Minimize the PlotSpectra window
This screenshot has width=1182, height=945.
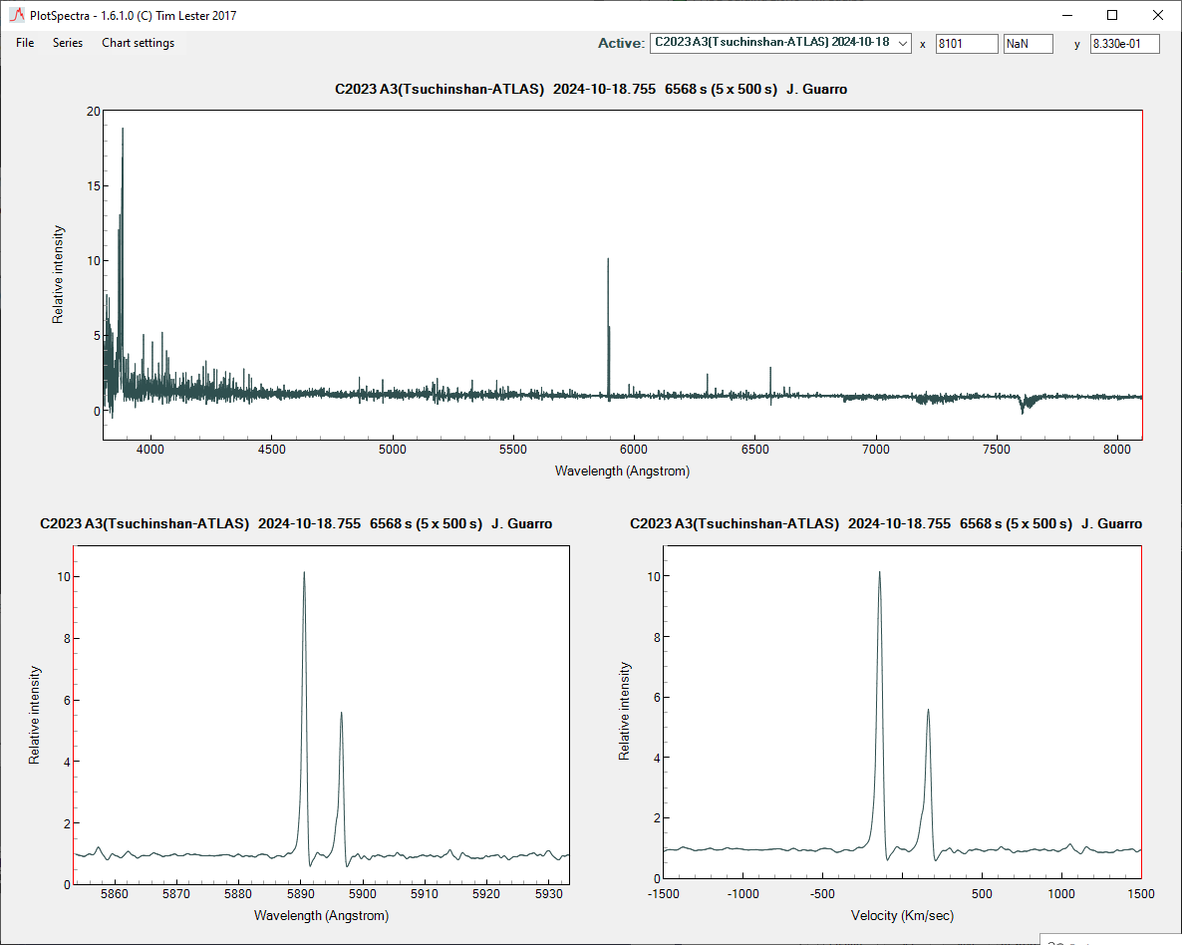(x=1067, y=16)
